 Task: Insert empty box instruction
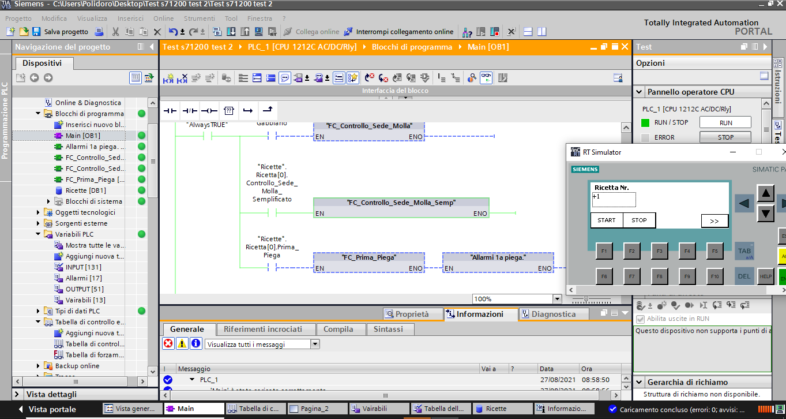pos(229,110)
